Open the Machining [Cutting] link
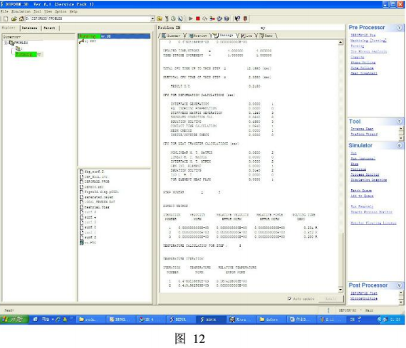 pyautogui.click(x=368, y=41)
